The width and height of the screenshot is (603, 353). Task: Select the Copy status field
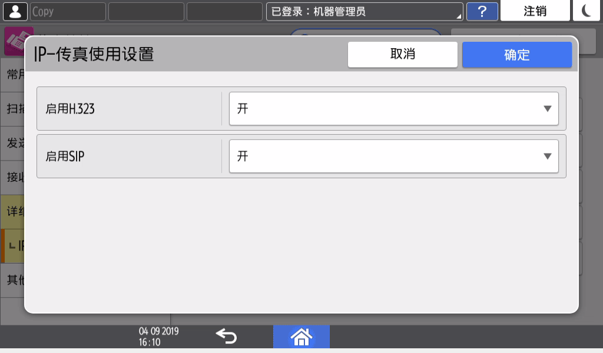click(x=68, y=11)
